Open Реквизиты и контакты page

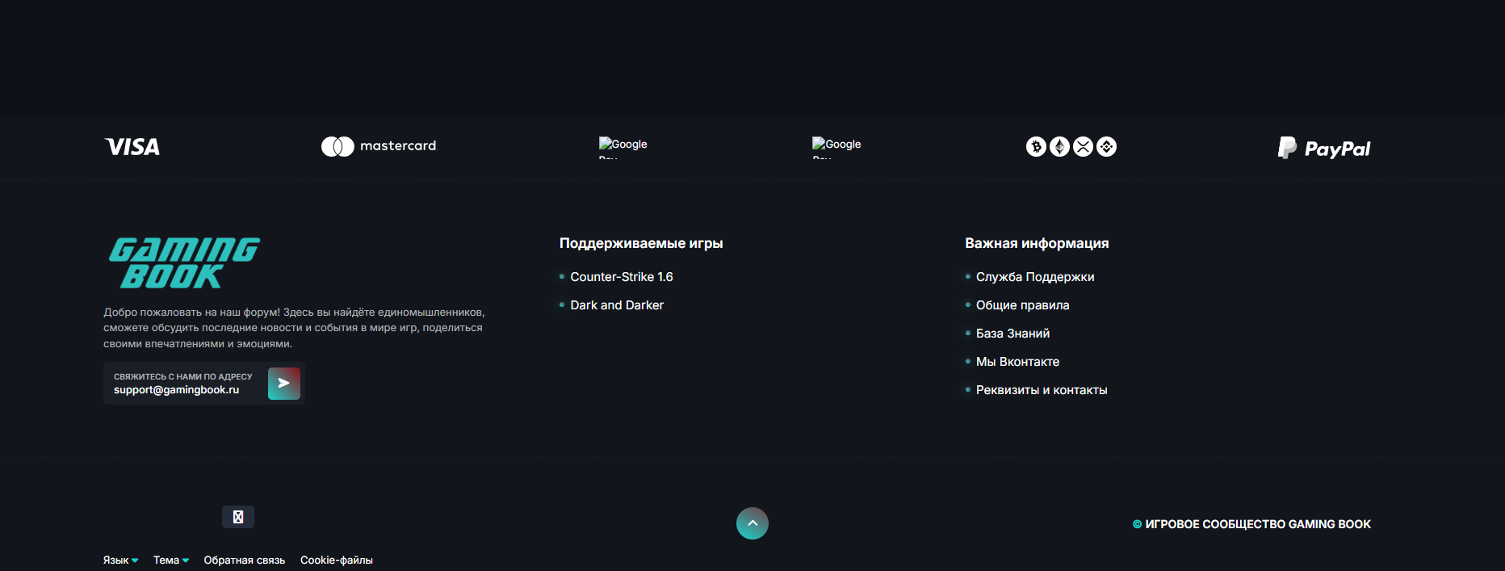click(1041, 390)
